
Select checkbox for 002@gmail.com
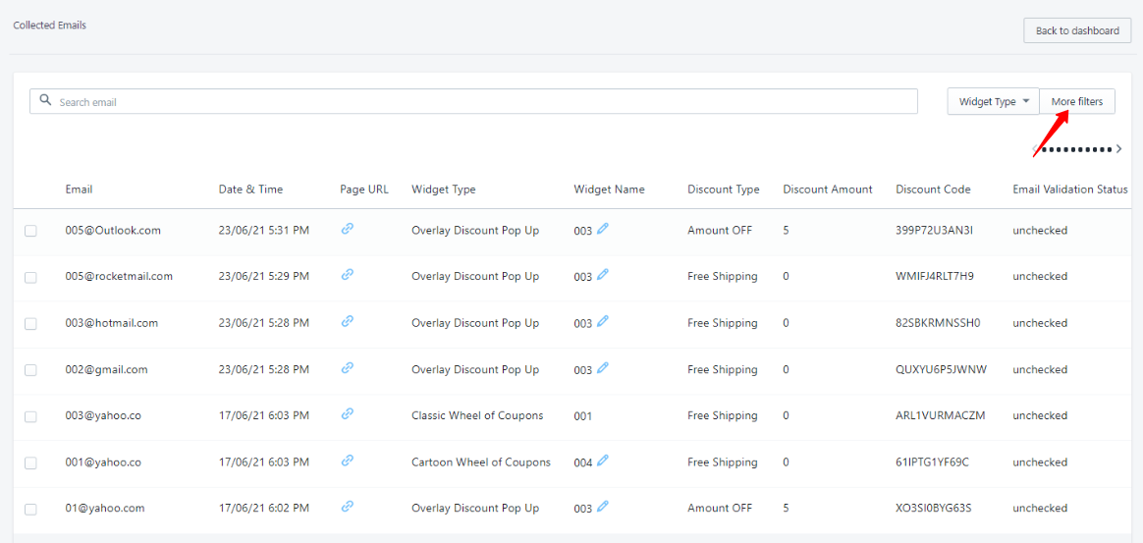[x=30, y=370]
